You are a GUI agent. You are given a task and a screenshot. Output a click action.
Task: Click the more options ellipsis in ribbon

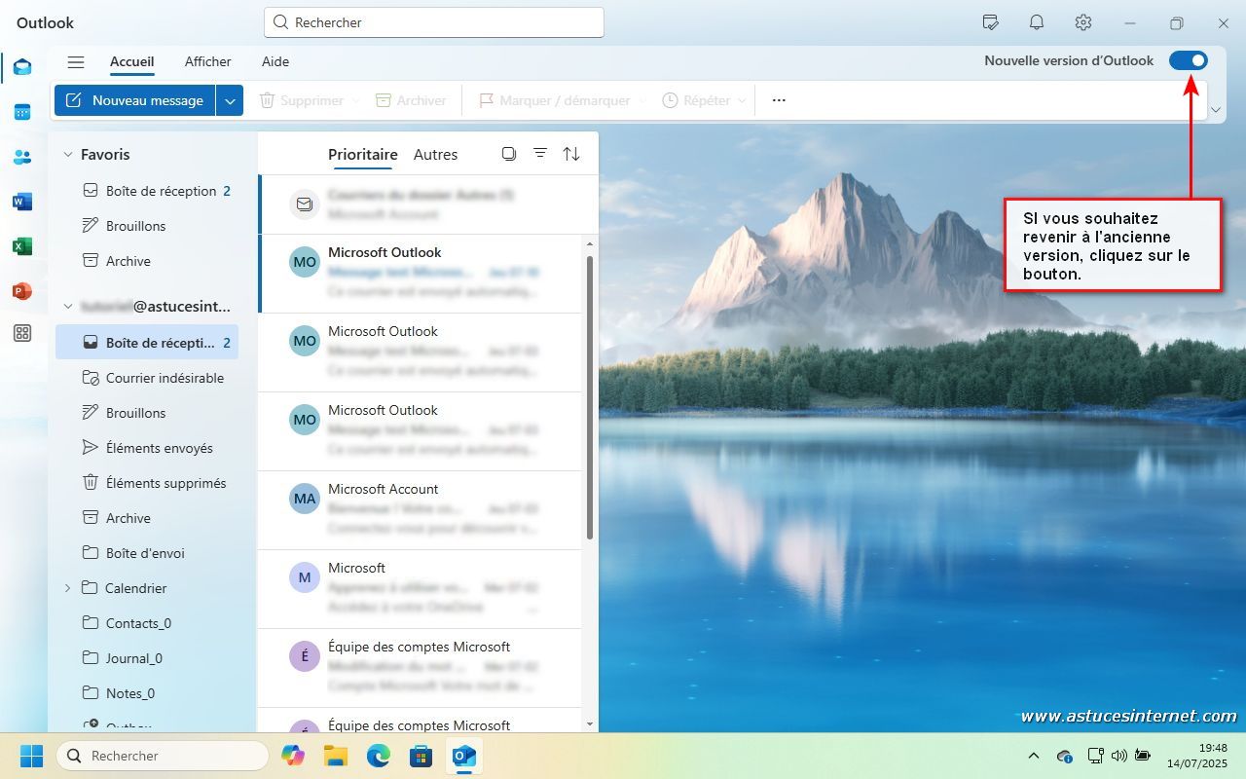click(x=779, y=100)
